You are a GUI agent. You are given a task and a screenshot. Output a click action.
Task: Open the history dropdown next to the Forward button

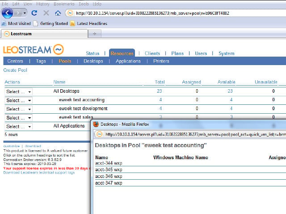(25, 13)
